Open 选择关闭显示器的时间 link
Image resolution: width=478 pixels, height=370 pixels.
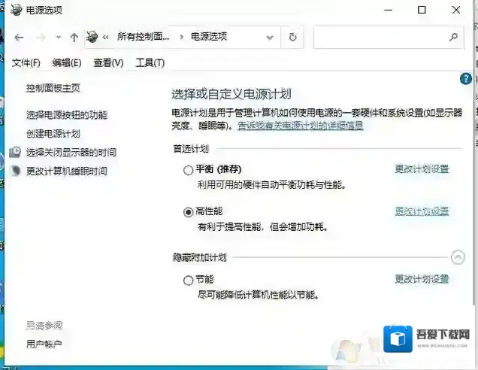coord(71,152)
